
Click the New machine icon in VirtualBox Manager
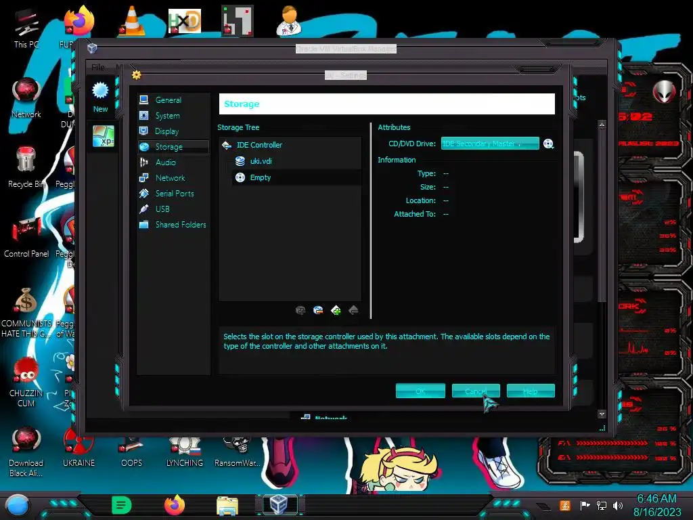(x=100, y=97)
